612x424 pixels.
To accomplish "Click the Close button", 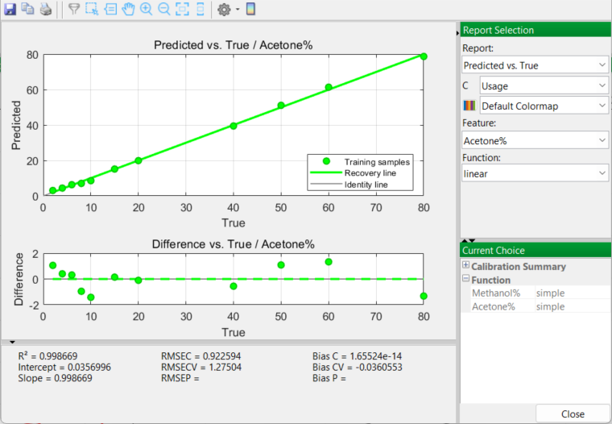I will (x=573, y=414).
